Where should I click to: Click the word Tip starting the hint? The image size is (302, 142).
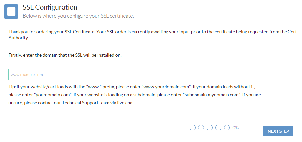pos(12,87)
